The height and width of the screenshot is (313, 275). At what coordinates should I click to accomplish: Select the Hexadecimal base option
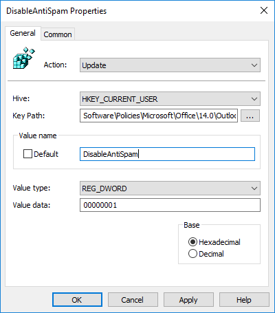pyautogui.click(x=192, y=242)
